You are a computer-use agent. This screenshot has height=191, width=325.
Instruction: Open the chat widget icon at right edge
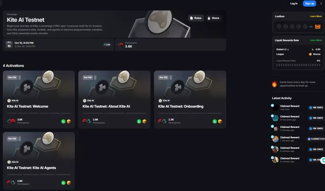tap(323, 160)
